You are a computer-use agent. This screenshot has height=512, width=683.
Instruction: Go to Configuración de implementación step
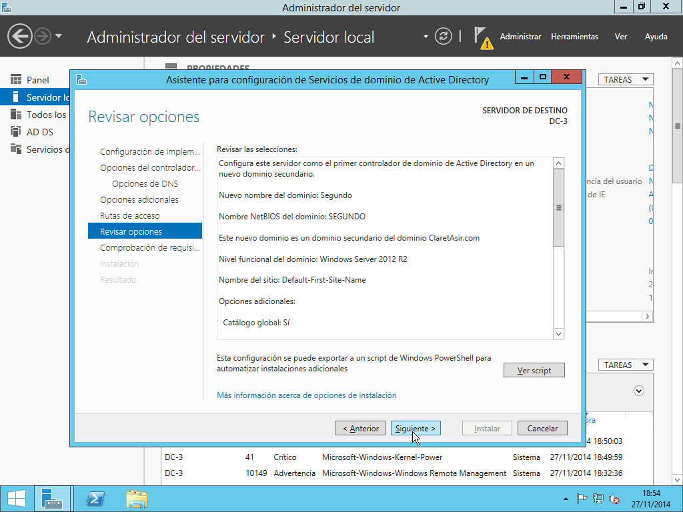pyautogui.click(x=149, y=151)
